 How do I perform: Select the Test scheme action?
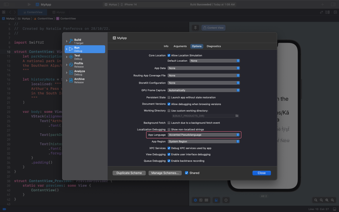tap(85, 57)
